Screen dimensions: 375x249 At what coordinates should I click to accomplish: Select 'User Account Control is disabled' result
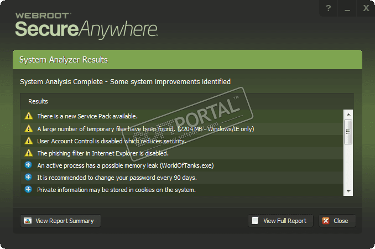point(182,141)
